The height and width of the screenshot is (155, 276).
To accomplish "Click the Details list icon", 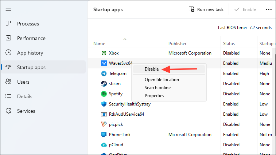I will coord(8,96).
